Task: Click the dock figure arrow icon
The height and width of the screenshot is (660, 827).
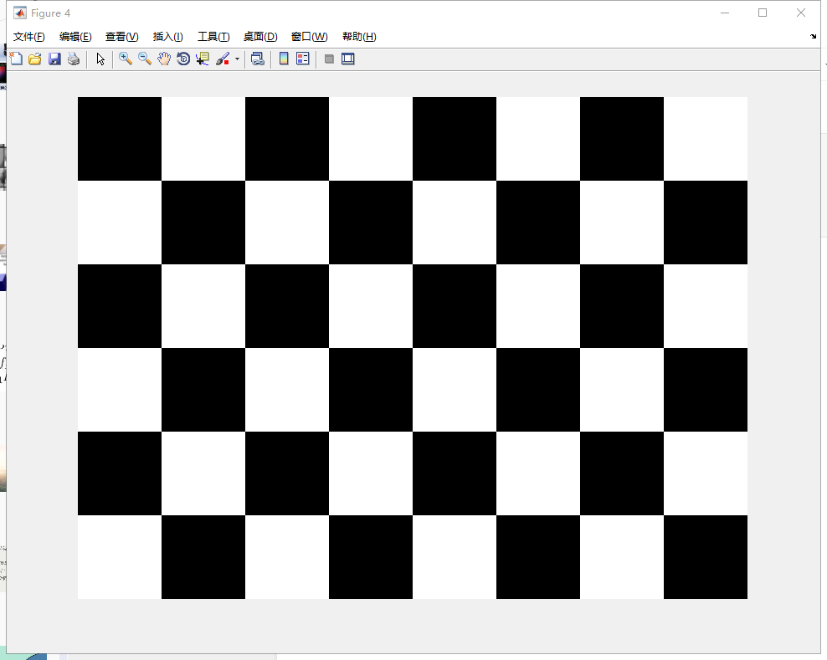Action: coord(813,36)
